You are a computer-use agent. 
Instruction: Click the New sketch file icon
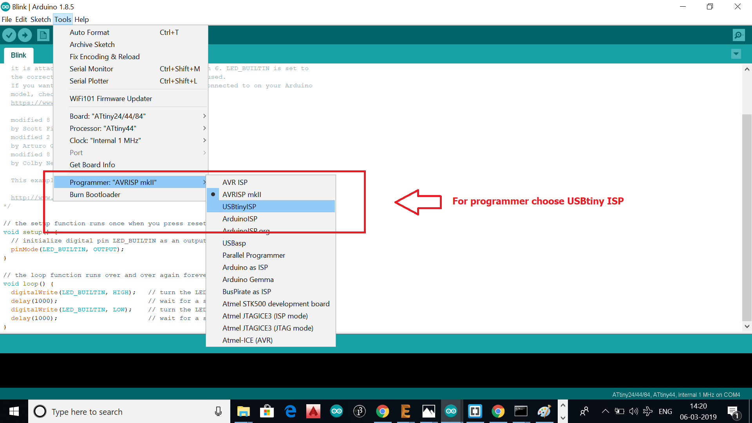[43, 35]
